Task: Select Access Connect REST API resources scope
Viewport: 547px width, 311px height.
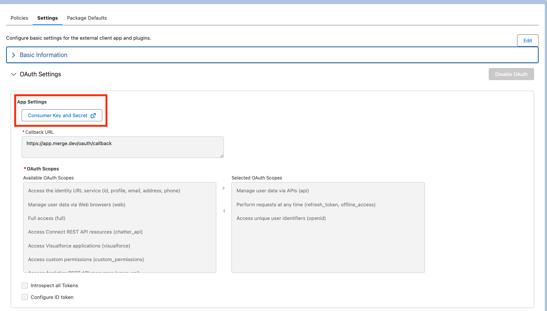Action: click(x=85, y=232)
